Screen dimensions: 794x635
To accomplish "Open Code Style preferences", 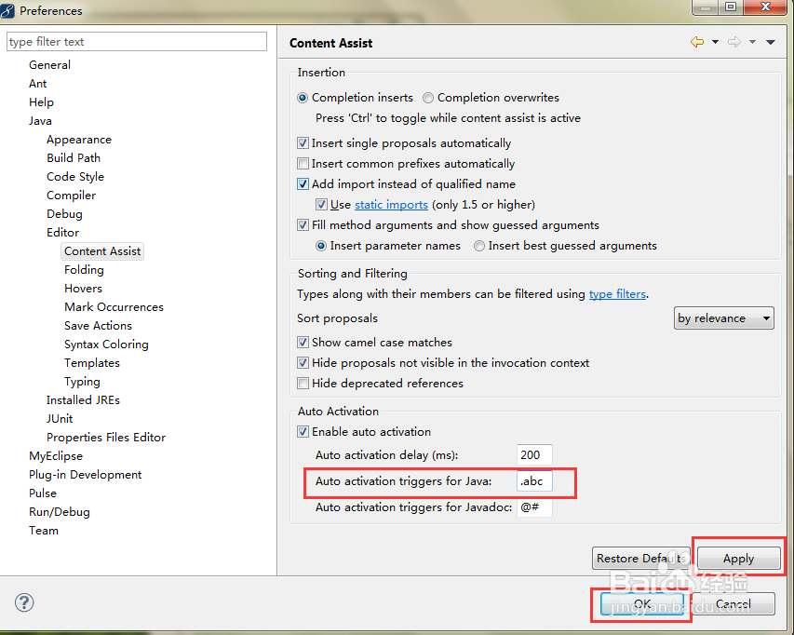I will point(75,177).
